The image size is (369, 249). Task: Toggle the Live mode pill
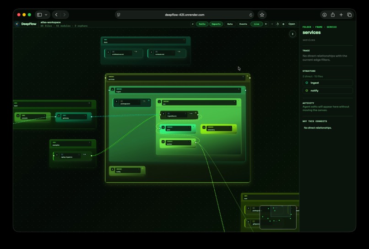point(256,24)
